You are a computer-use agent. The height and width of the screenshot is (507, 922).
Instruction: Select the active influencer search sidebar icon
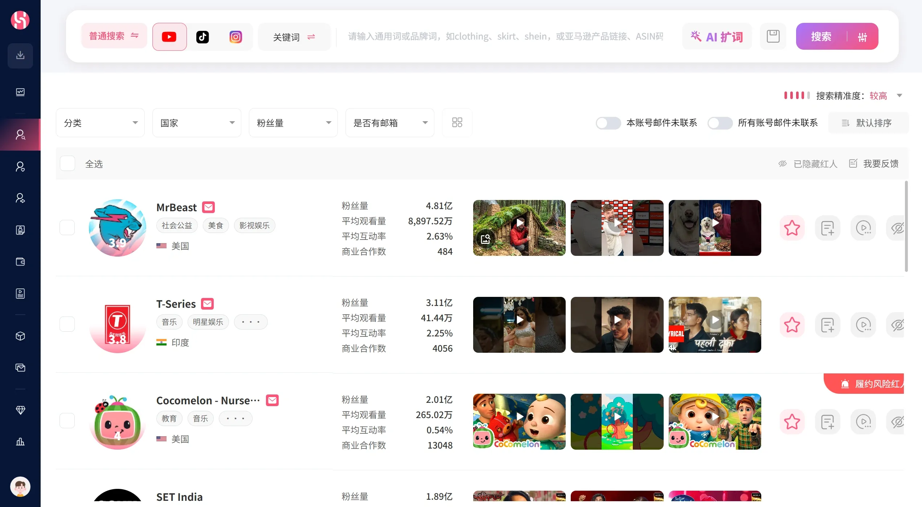(20, 135)
